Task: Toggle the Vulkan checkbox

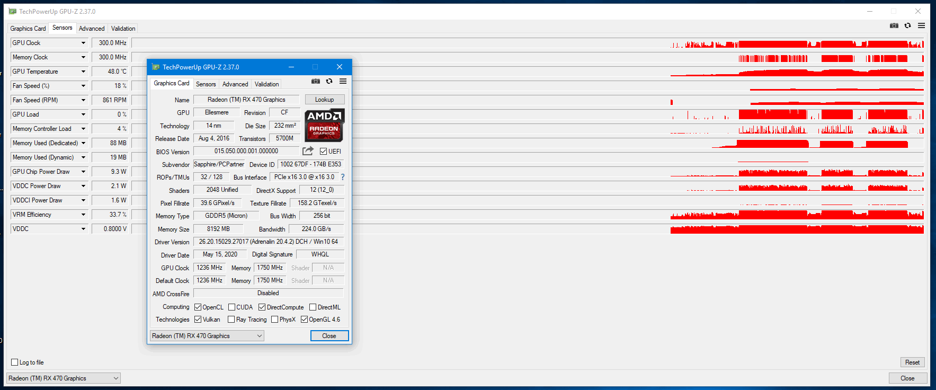Action: (x=198, y=320)
